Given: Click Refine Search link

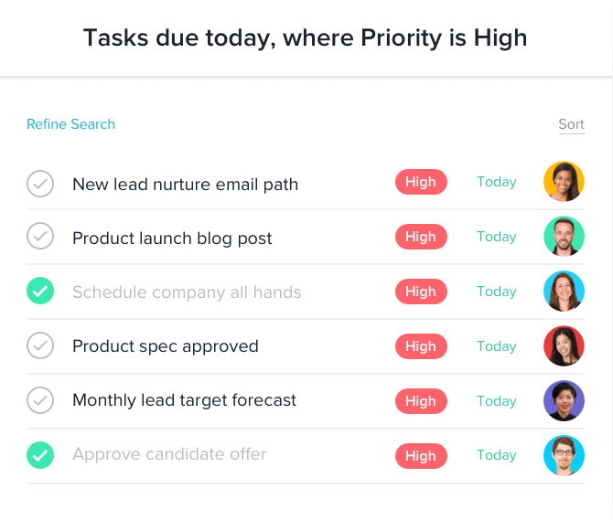Looking at the screenshot, I should [70, 124].
